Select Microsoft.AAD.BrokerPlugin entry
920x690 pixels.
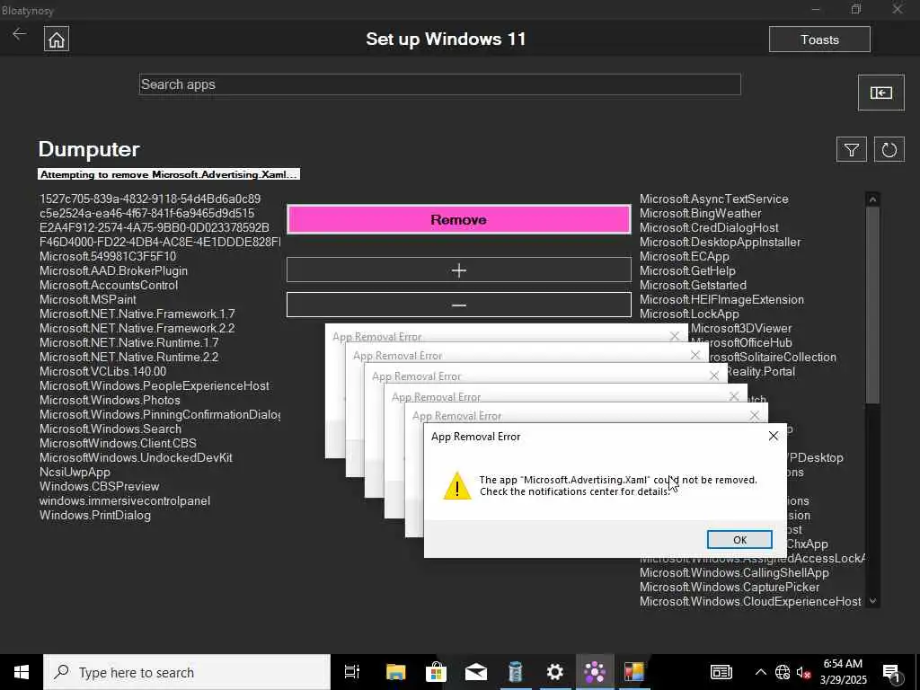(113, 271)
